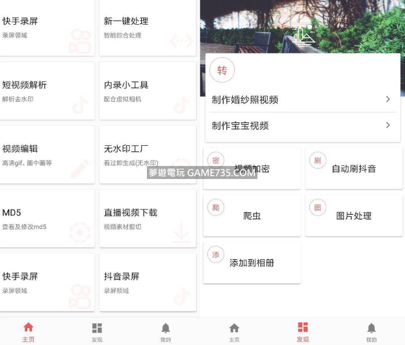Tap the red home icon in left screen
The image size is (405, 345).
coord(28,327)
